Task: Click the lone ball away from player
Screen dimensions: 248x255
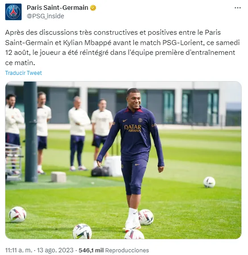Action: pyautogui.click(x=209, y=182)
